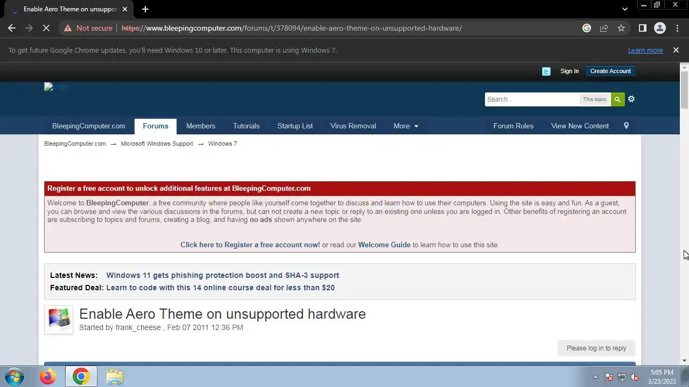Open the Not secure site info
This screenshot has width=689, height=387.
click(x=88, y=28)
